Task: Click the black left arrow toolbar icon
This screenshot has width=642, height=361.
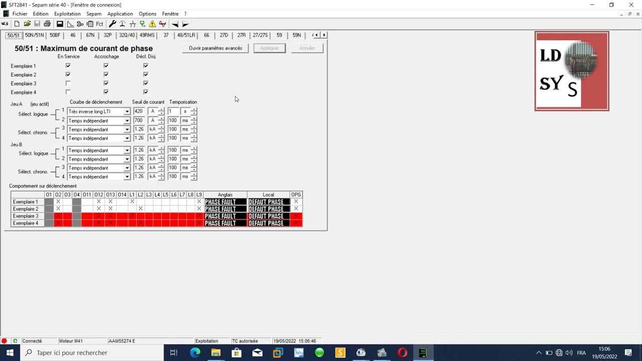Action: point(175,24)
